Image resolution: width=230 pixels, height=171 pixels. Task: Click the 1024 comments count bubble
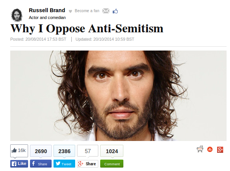click(x=112, y=151)
